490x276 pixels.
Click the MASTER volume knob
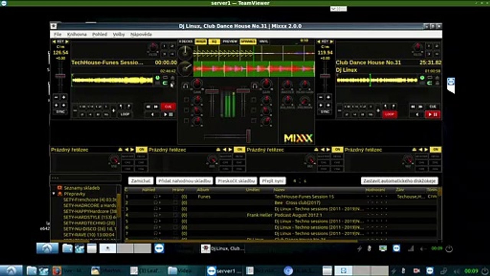[287, 85]
